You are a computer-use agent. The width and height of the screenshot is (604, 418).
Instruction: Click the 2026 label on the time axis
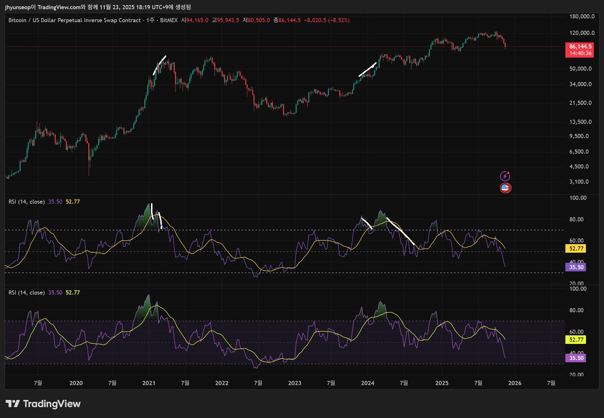(x=515, y=383)
